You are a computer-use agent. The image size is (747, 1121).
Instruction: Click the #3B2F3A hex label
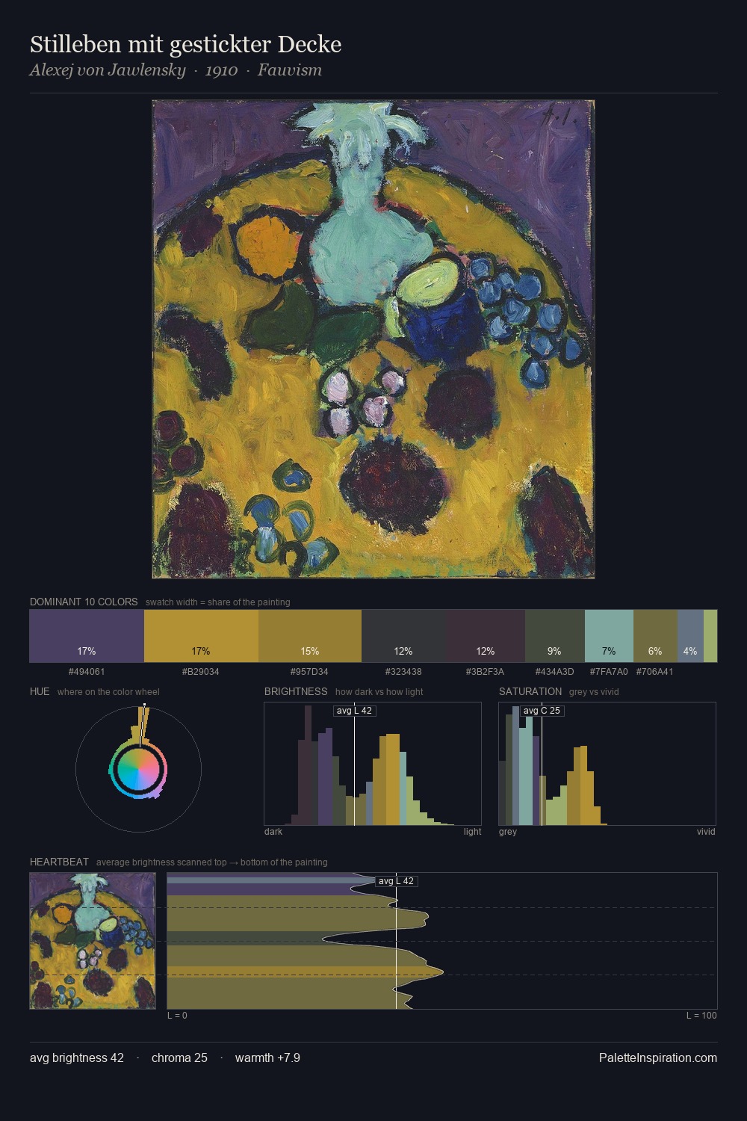point(486,672)
